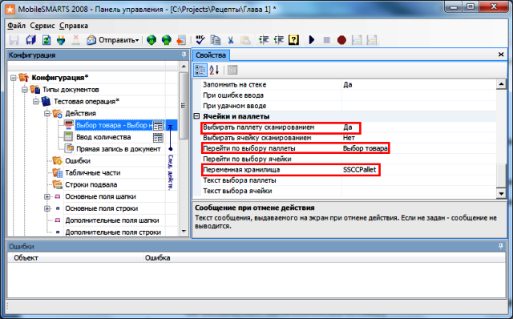Click the first faded notes page icon
This screenshot has height=319, width=513.
tap(357, 40)
